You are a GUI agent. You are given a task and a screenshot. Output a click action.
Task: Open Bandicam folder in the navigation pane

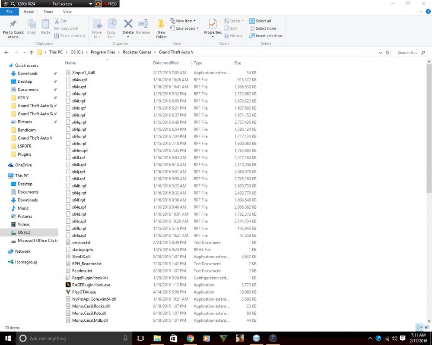(26, 130)
